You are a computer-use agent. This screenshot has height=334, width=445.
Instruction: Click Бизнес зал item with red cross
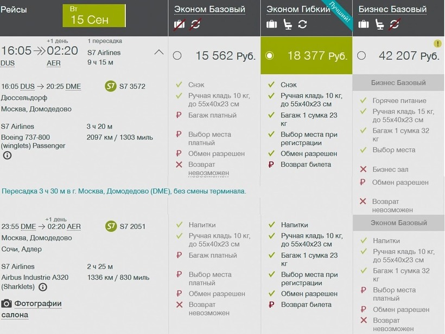tap(390, 169)
